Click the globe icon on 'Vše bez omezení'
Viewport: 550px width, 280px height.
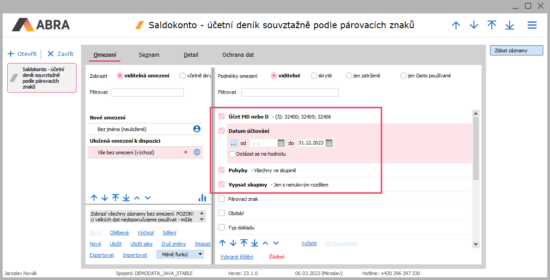click(196, 152)
